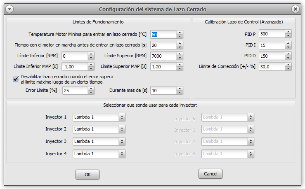
Task: Increase the Límite Superior RPM value
Action: [x=180, y=54]
